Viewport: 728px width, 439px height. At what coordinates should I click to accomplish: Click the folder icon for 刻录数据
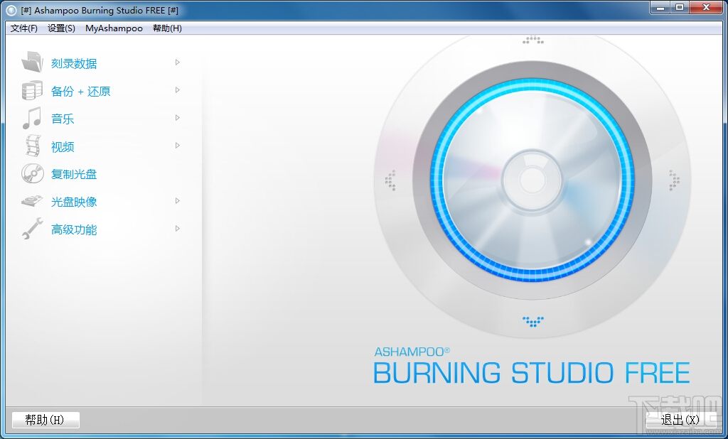[32, 63]
